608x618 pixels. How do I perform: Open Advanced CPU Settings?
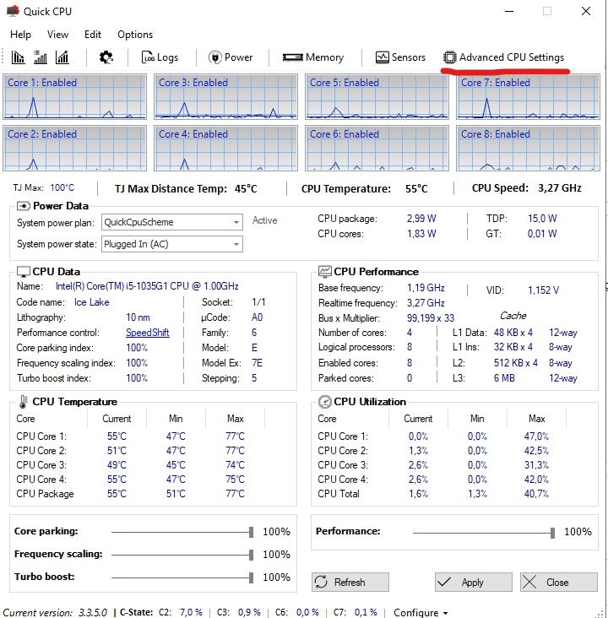coord(503,57)
